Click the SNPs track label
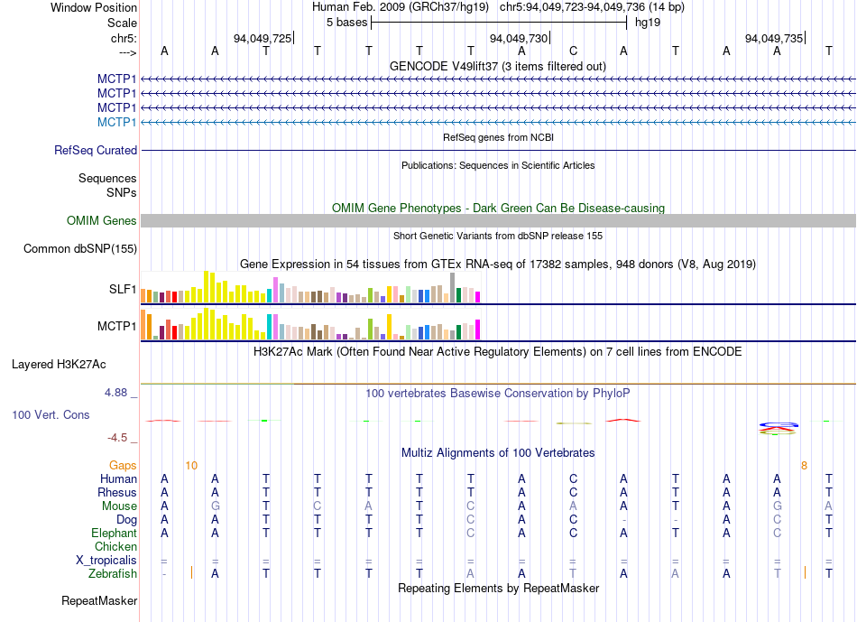The width and height of the screenshot is (857, 622). click(122, 192)
